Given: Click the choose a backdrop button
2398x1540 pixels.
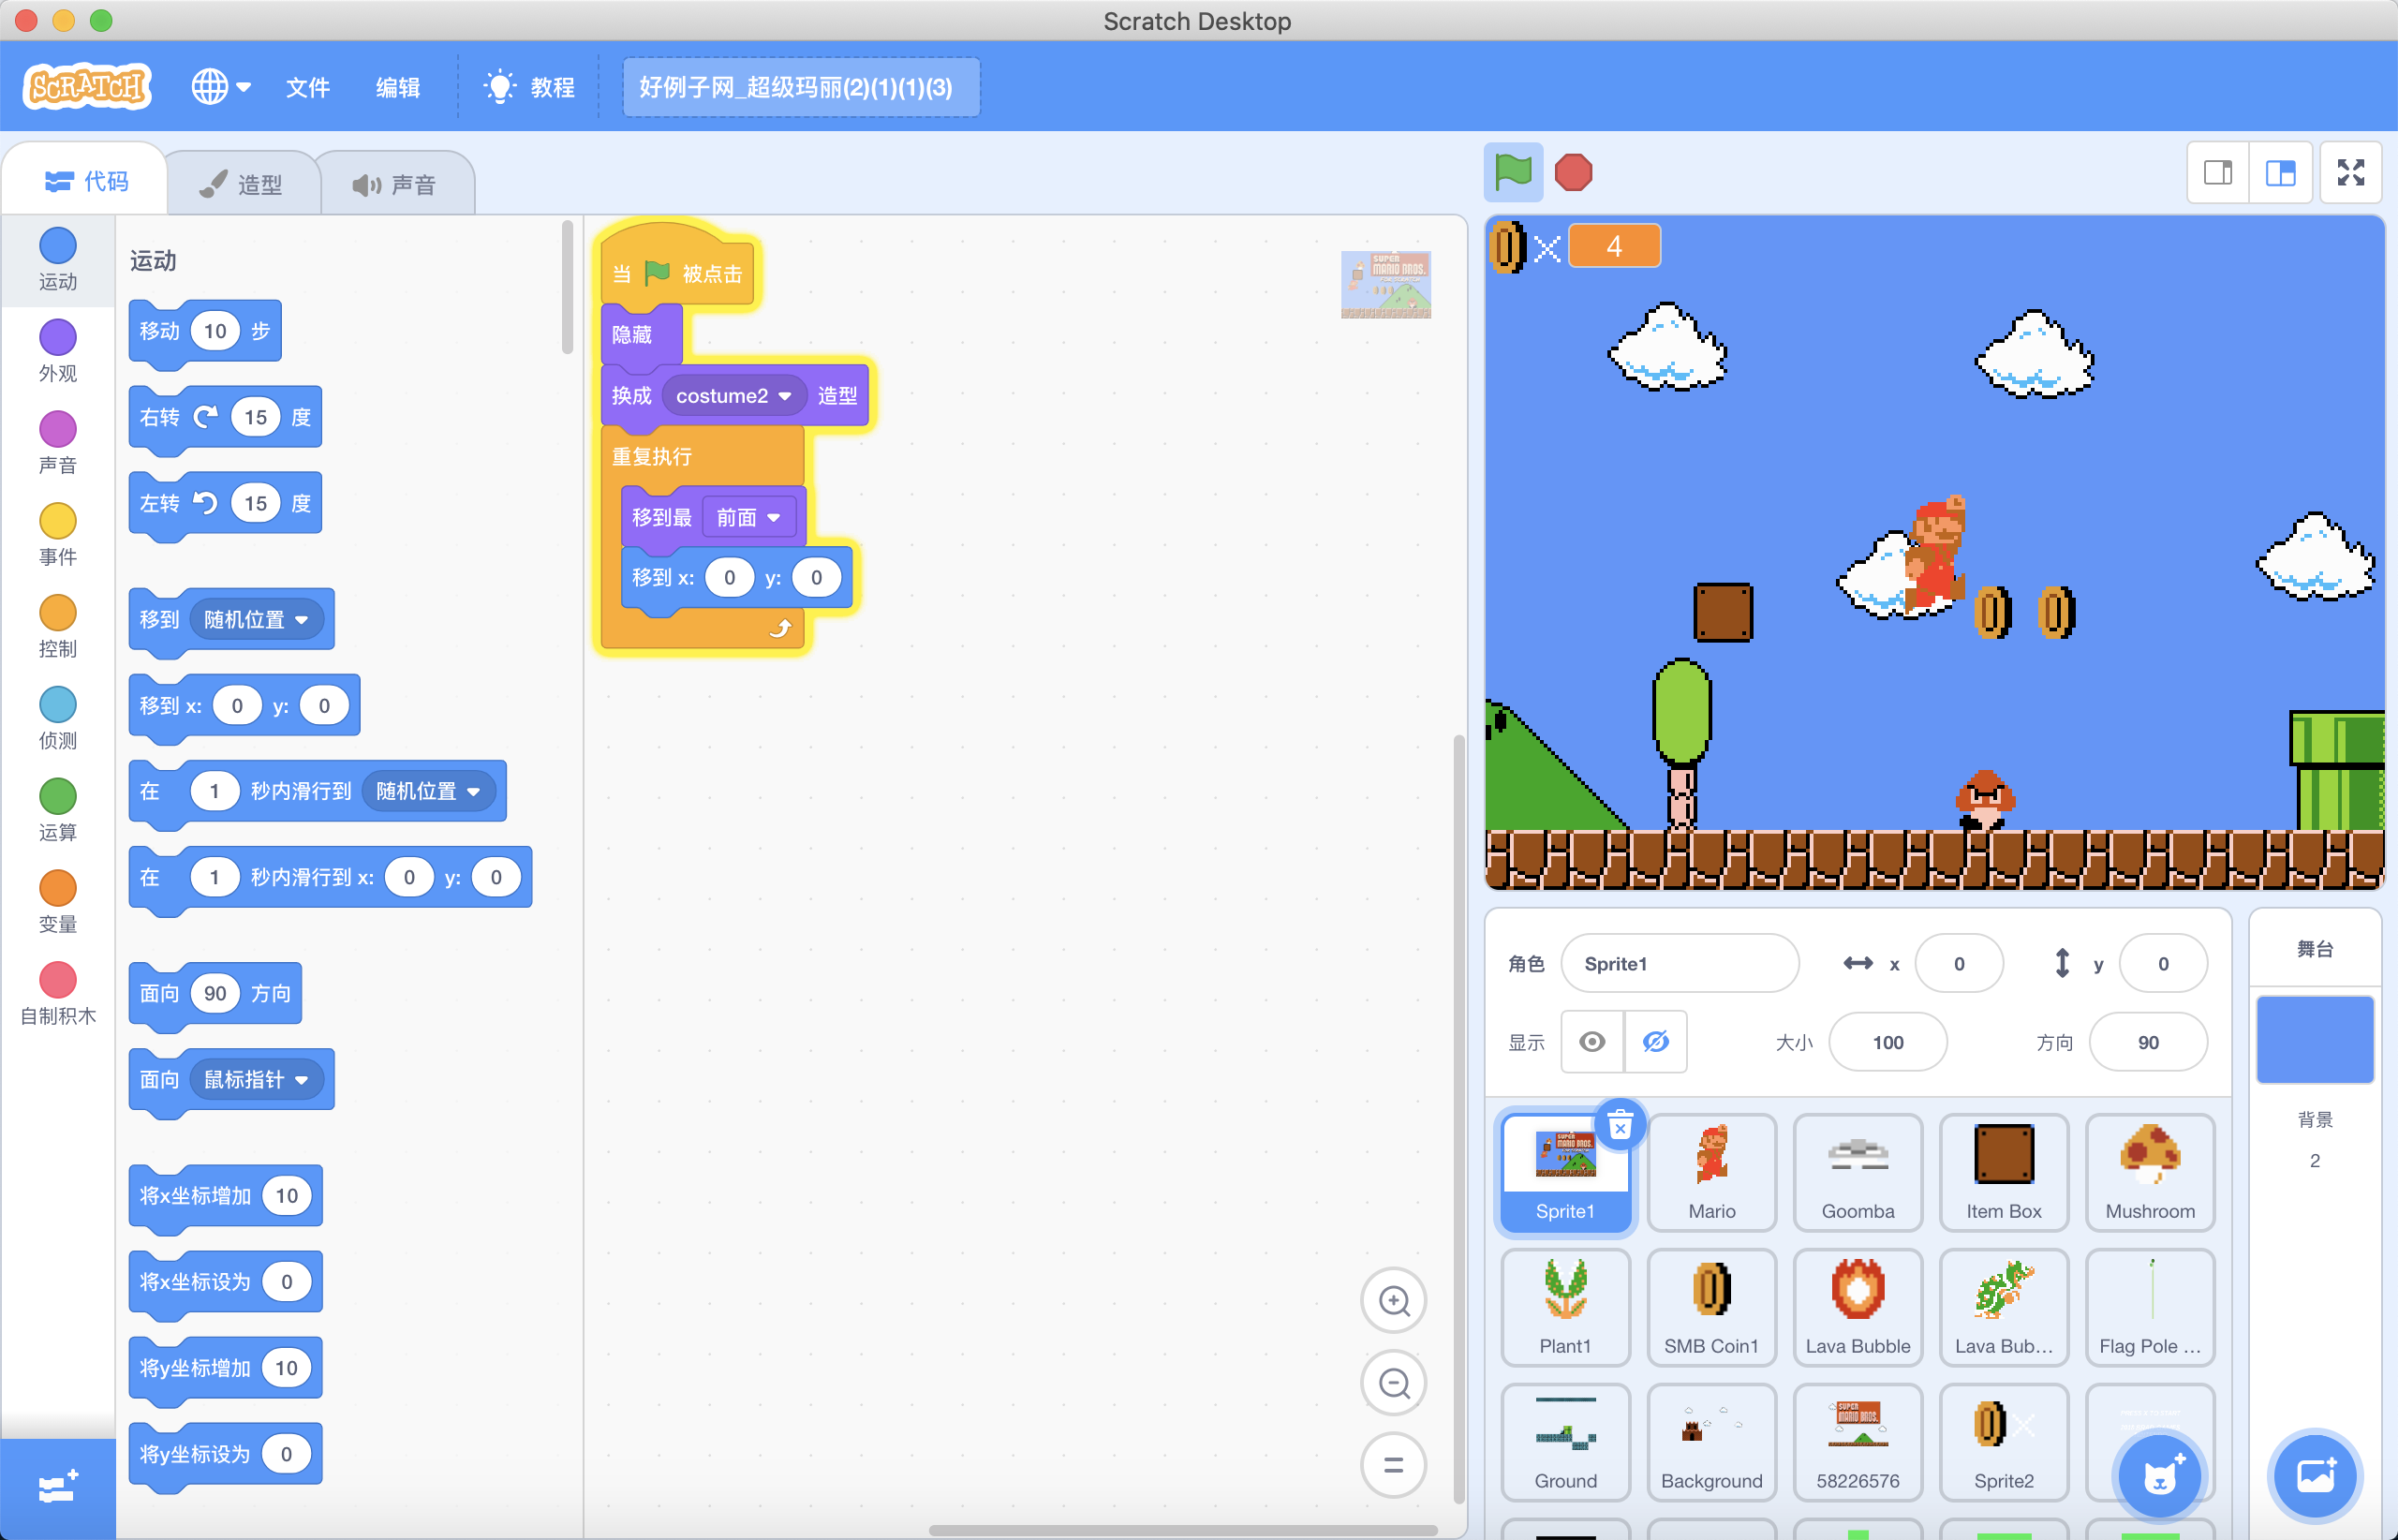Looking at the screenshot, I should [2315, 1476].
